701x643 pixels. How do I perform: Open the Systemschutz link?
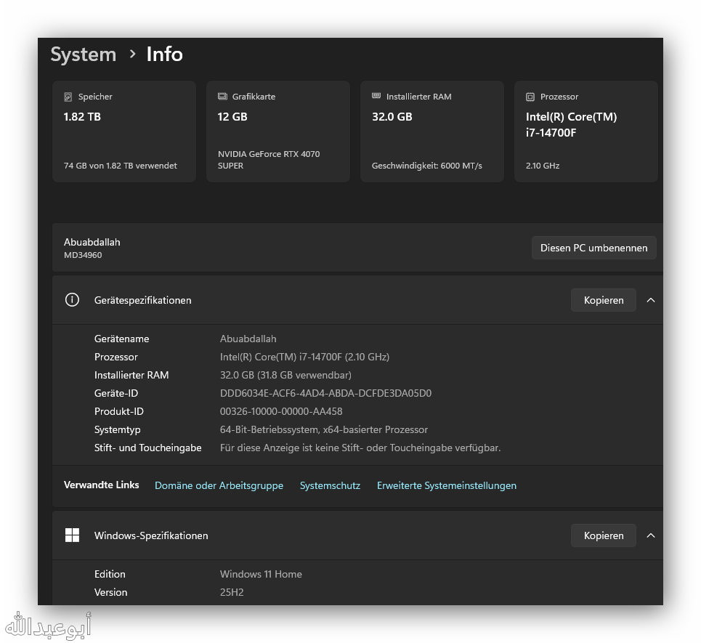(330, 485)
